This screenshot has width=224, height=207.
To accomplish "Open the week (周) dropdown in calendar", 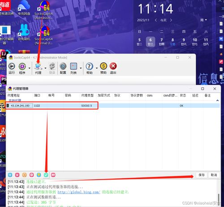I will tap(203, 20).
